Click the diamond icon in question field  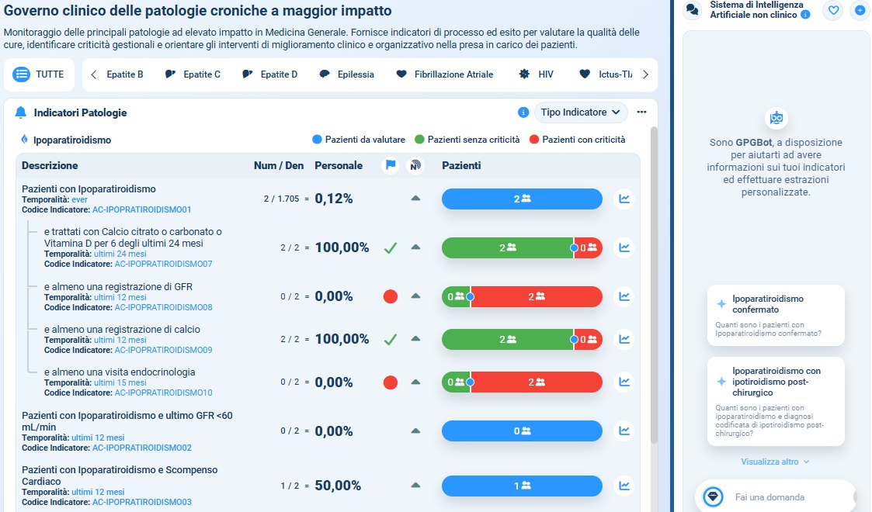point(713,496)
